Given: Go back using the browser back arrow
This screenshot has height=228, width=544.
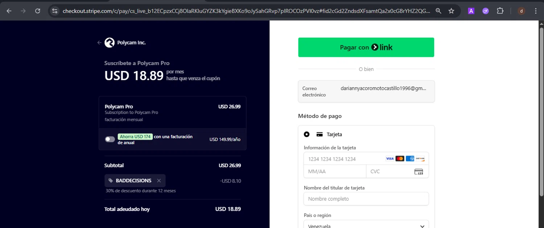Looking at the screenshot, I should [x=9, y=11].
